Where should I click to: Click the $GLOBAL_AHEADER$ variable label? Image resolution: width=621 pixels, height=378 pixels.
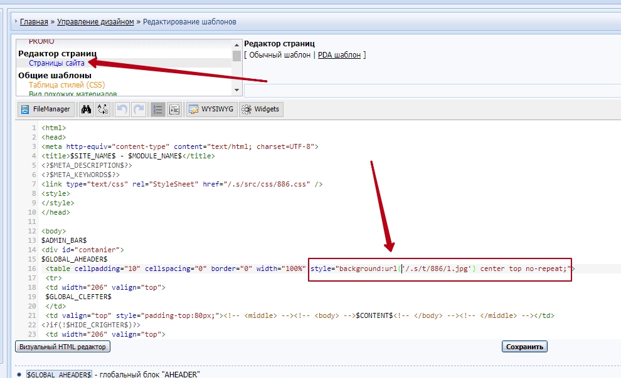(59, 374)
